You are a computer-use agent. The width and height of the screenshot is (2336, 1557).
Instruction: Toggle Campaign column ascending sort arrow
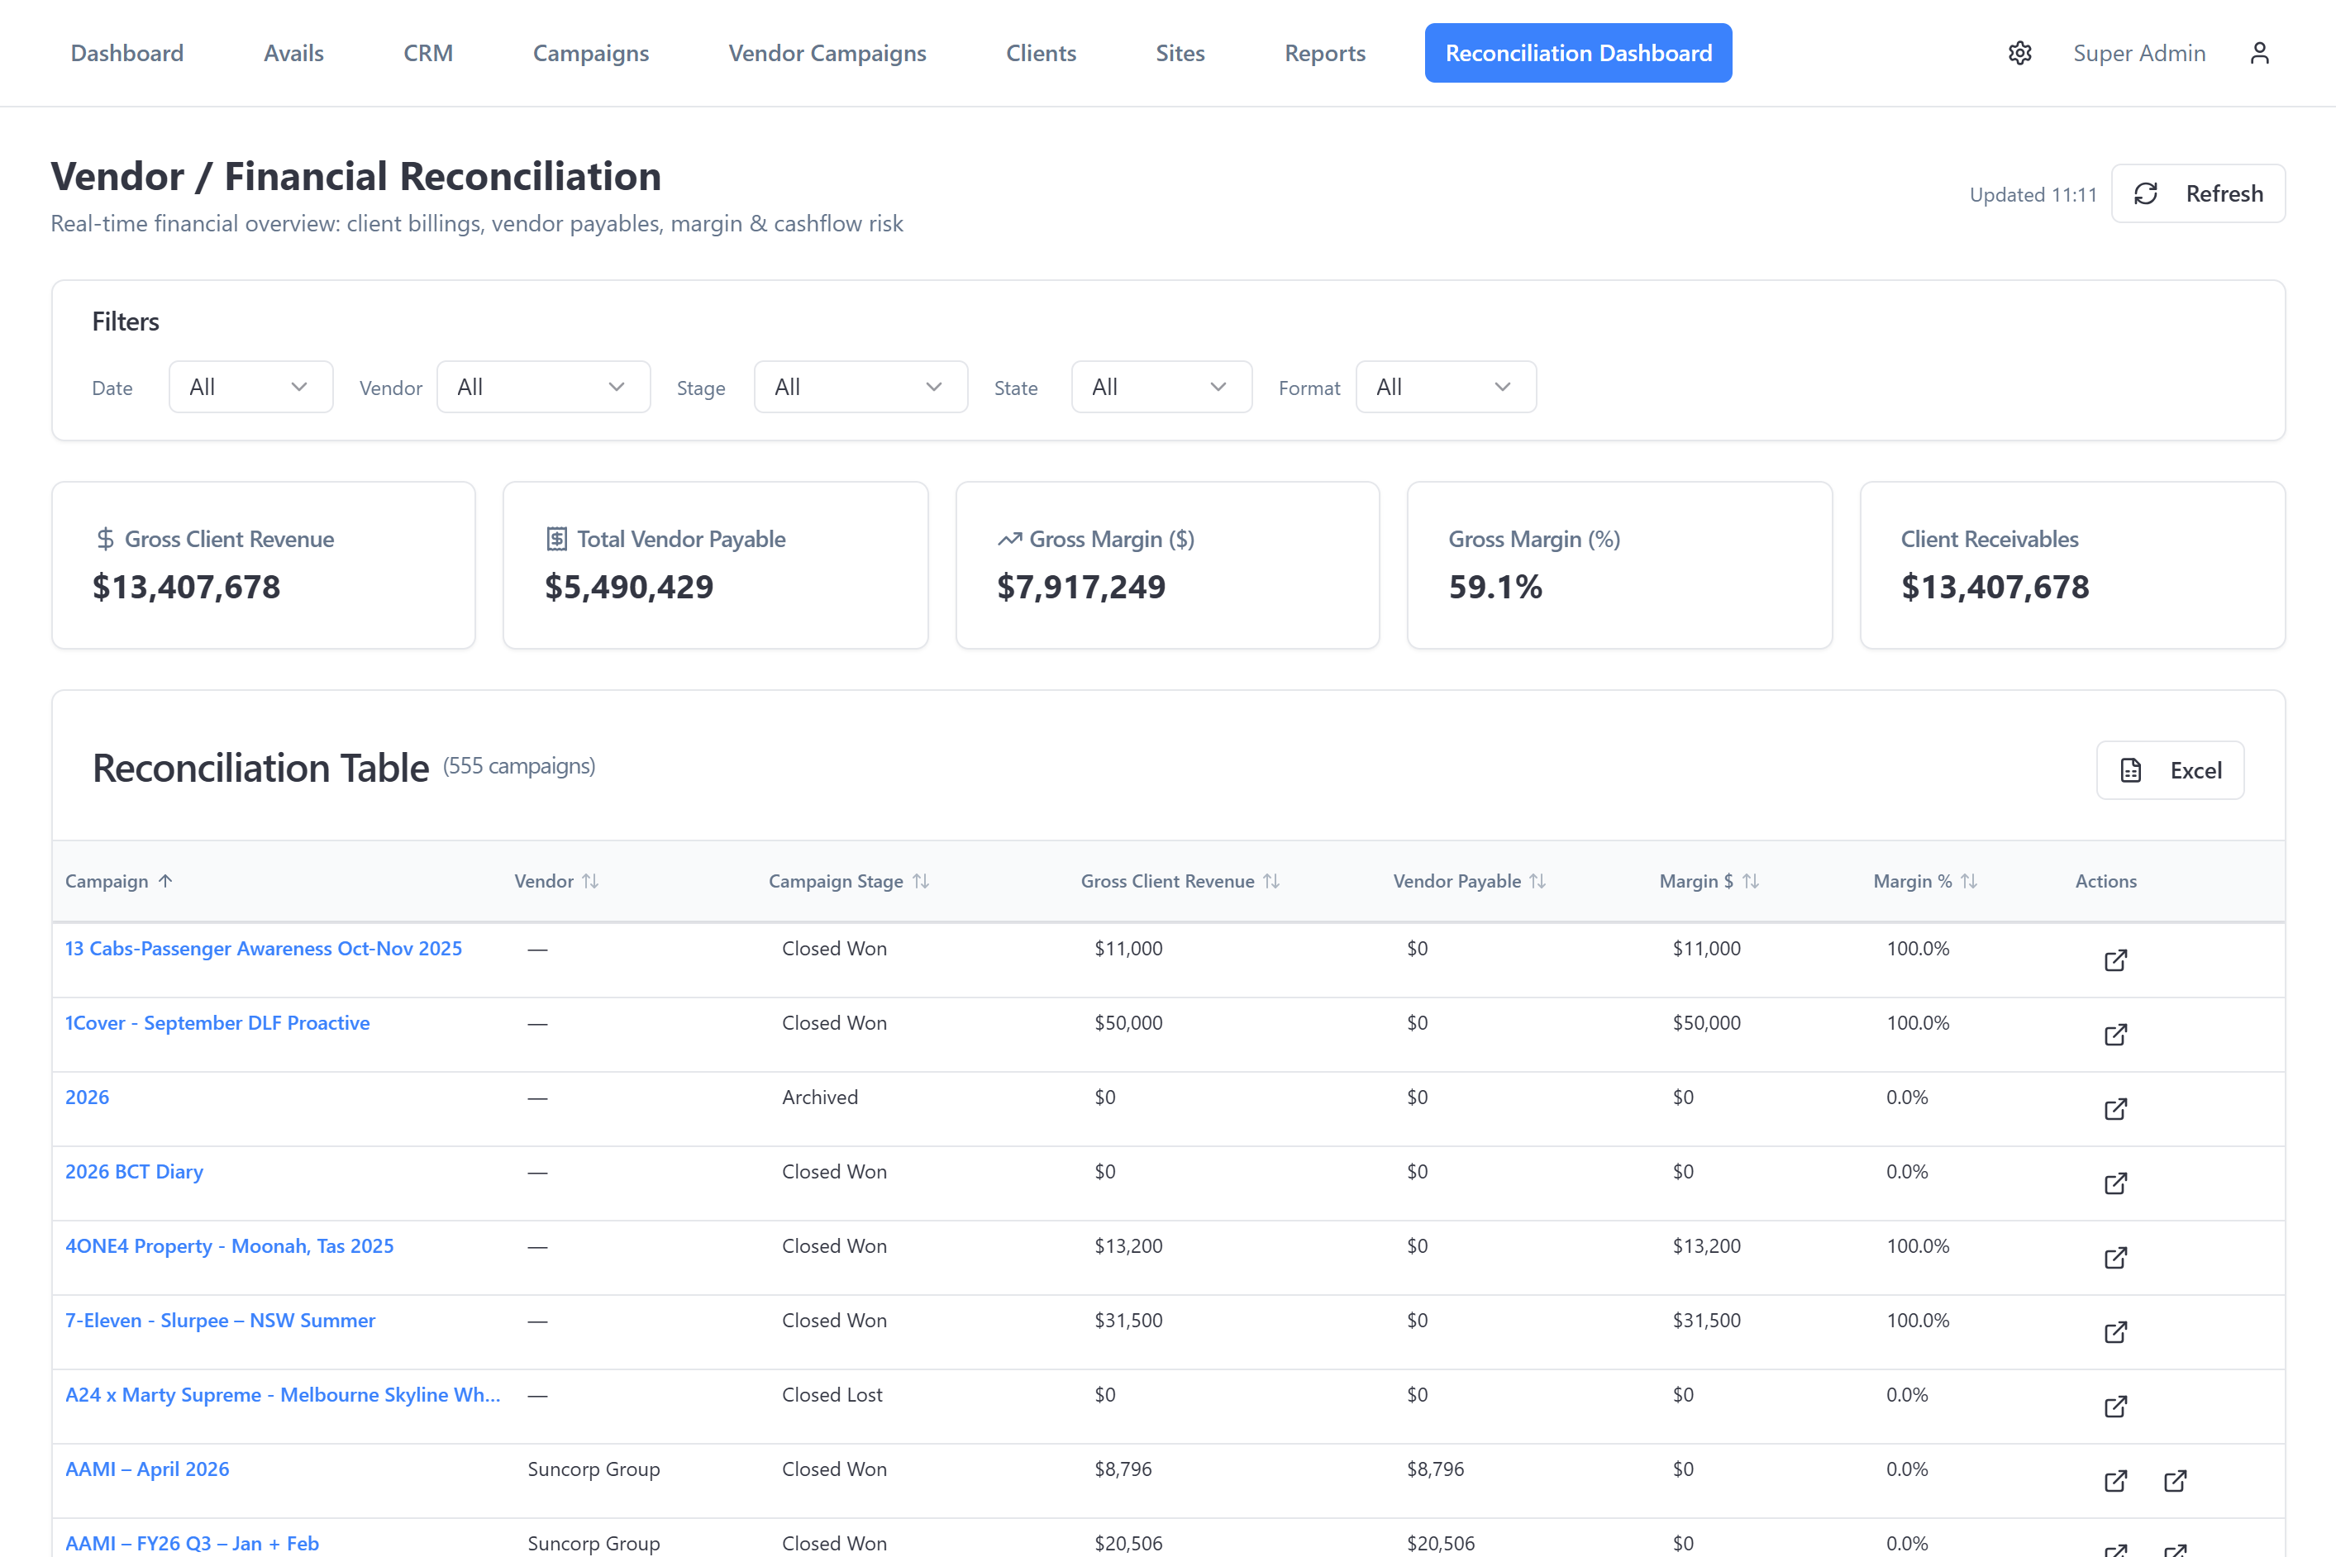pyautogui.click(x=166, y=881)
